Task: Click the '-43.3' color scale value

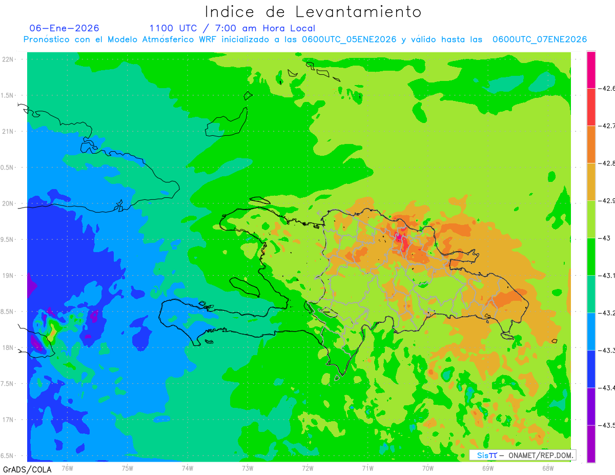Action: 606,350
